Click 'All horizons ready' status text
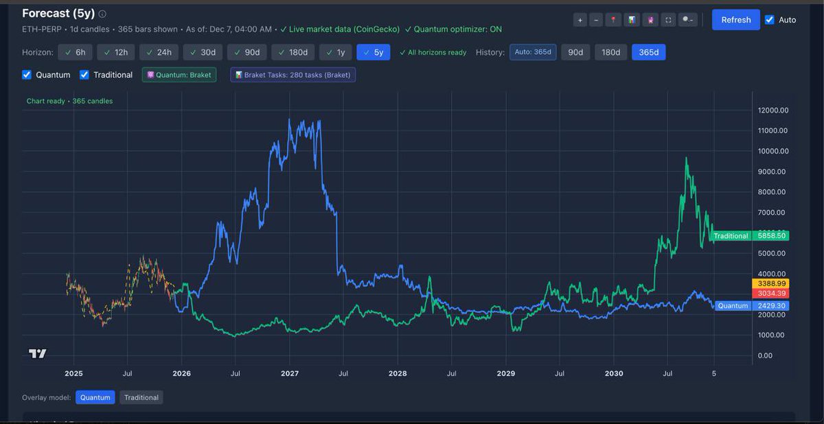 pos(433,52)
